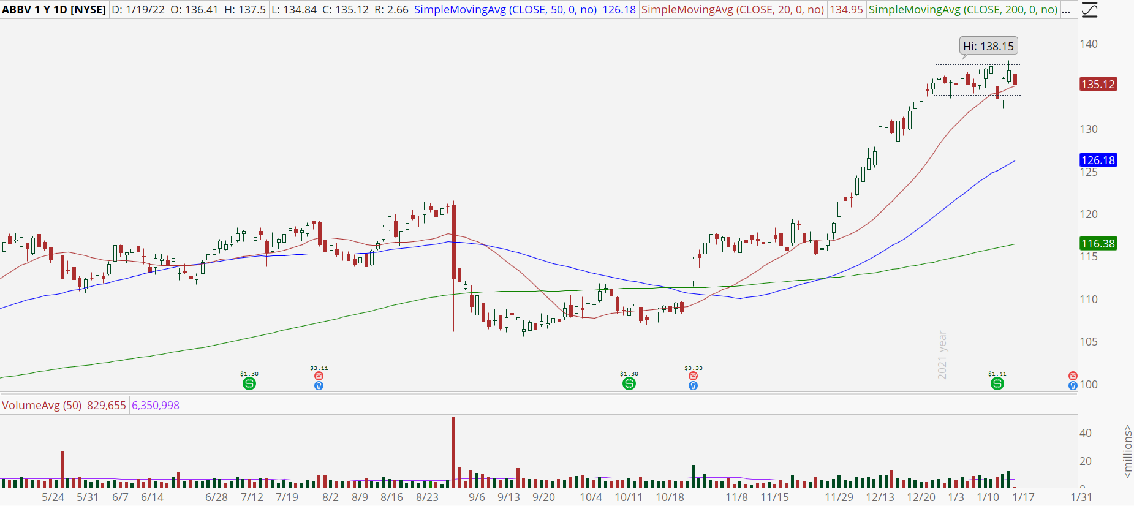This screenshot has width=1134, height=506.
Task: Click the 10/4 date on the time axis
Action: click(591, 497)
